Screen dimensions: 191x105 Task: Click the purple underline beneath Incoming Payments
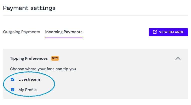(x=64, y=38)
